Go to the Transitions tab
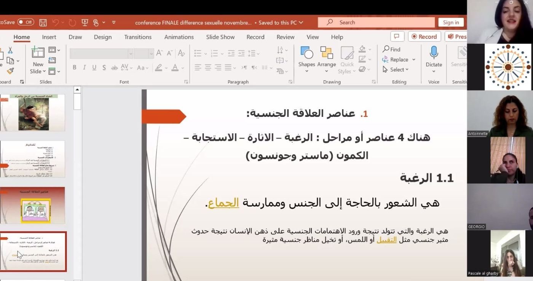533x281 pixels. pos(138,37)
